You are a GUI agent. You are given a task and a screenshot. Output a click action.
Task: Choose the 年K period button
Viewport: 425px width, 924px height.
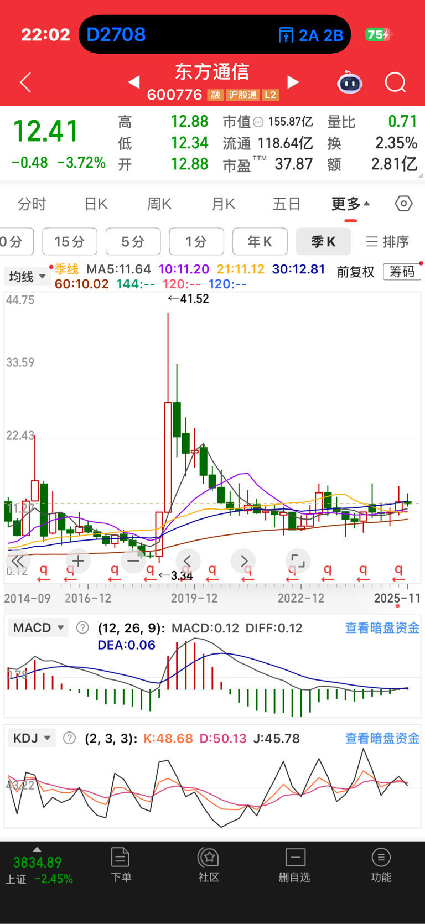coord(260,242)
